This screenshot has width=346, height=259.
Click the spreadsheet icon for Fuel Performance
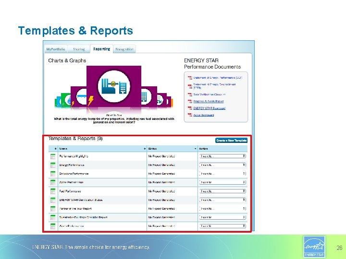coord(53,191)
